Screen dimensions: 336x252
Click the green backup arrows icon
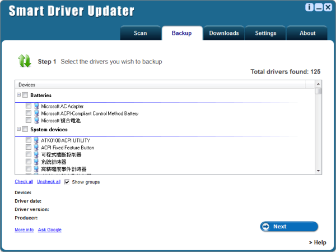(25, 61)
